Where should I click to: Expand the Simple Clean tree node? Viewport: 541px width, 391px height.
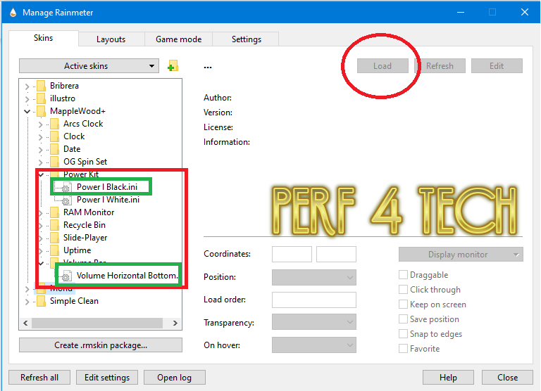click(27, 302)
